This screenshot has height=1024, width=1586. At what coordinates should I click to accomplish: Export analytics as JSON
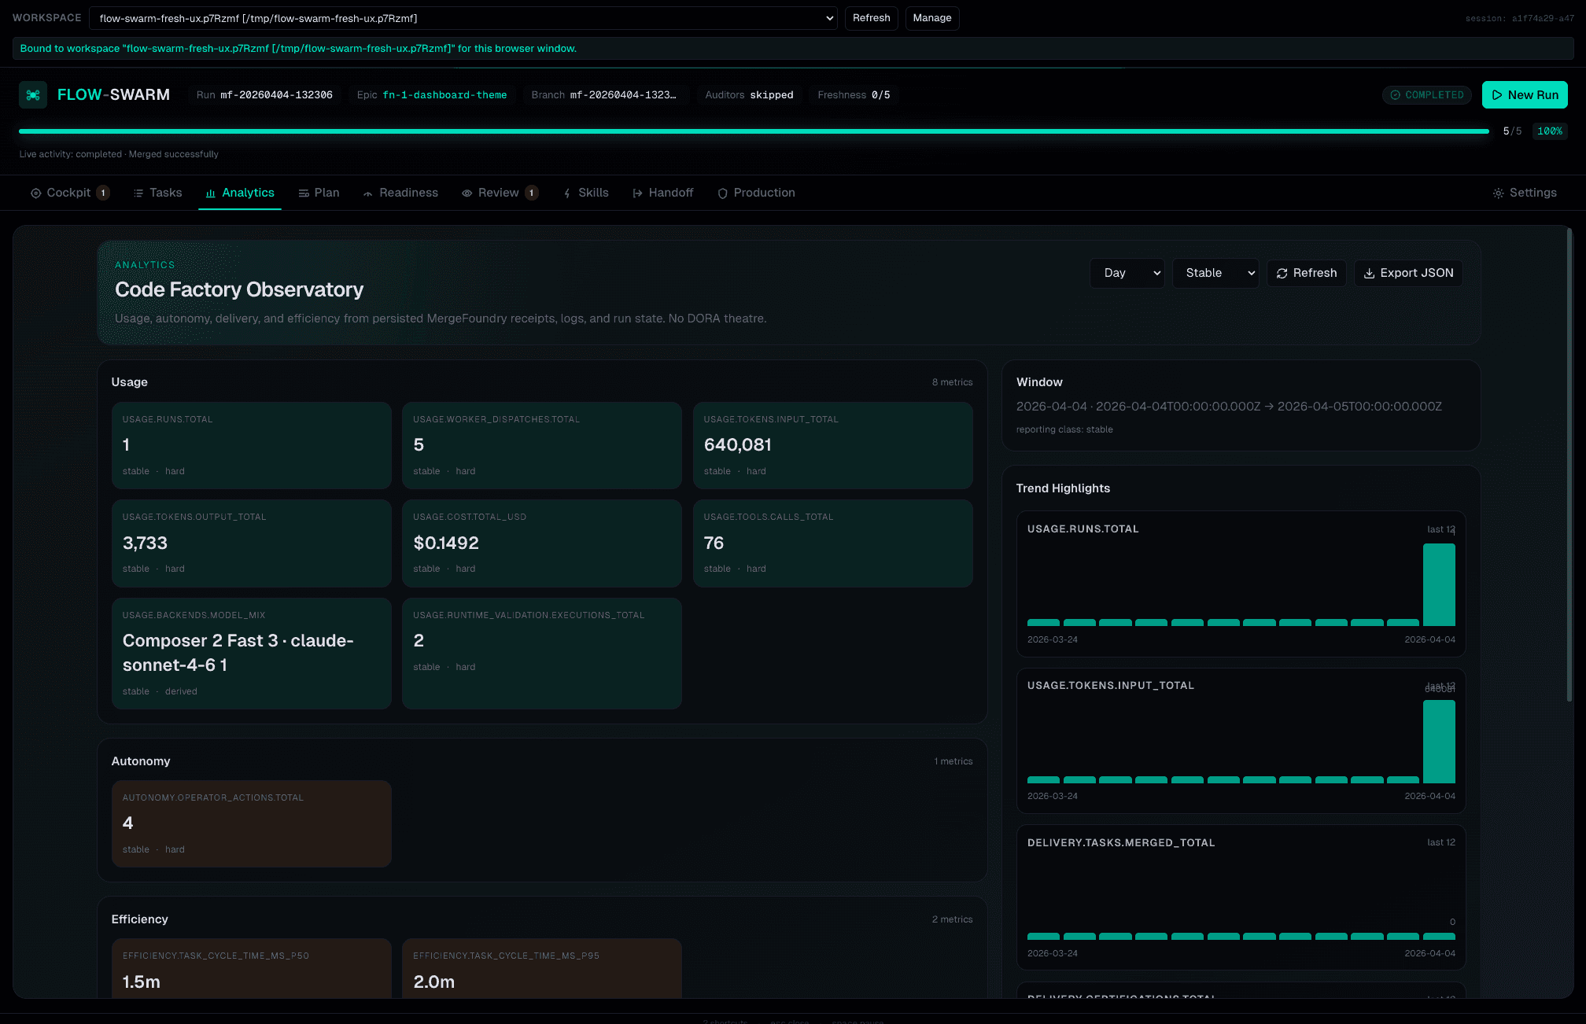click(x=1408, y=274)
